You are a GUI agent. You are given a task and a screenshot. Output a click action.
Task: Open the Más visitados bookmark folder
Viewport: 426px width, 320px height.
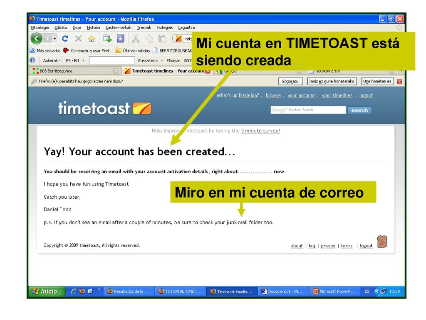coord(45,50)
